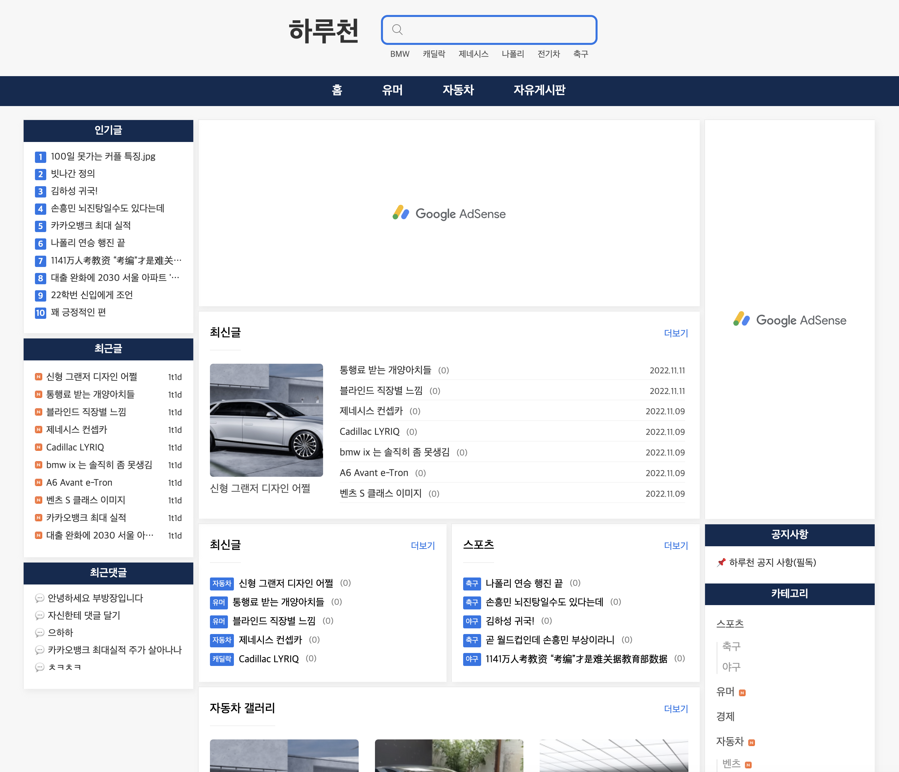Click 더보기 in 자동차 갤러리 section
The height and width of the screenshot is (772, 899).
pos(675,709)
